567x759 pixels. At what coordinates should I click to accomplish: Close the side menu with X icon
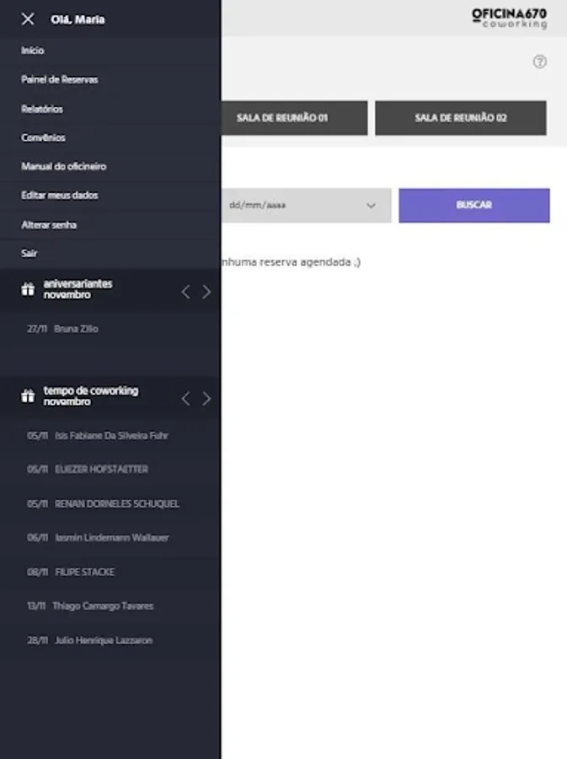pyautogui.click(x=28, y=19)
